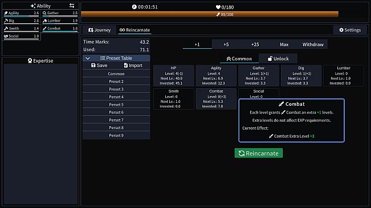
Task: Click the Settings gear icon
Action: click(x=341, y=30)
